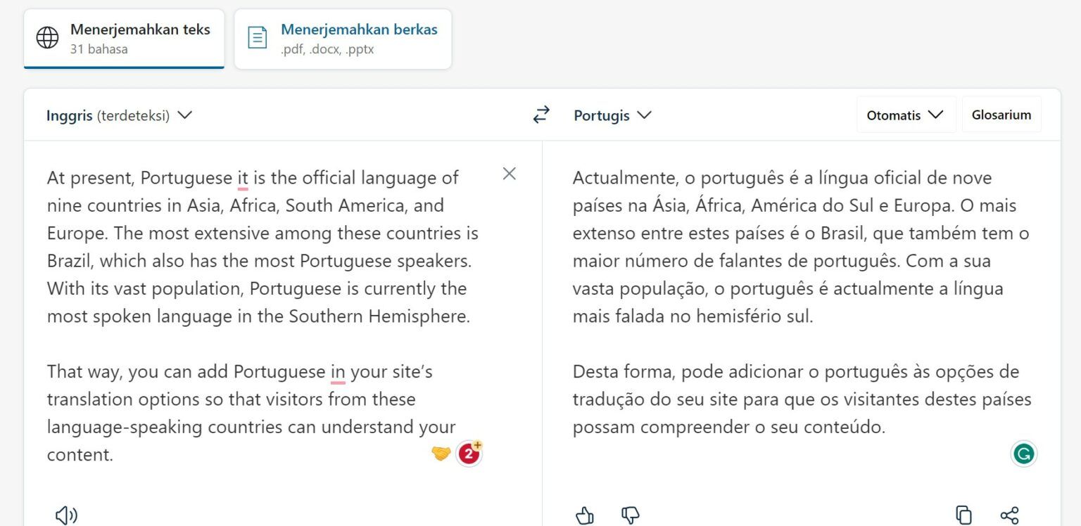
Task: Switch to the Menerjemahkan berkas tab
Action: pyautogui.click(x=343, y=38)
